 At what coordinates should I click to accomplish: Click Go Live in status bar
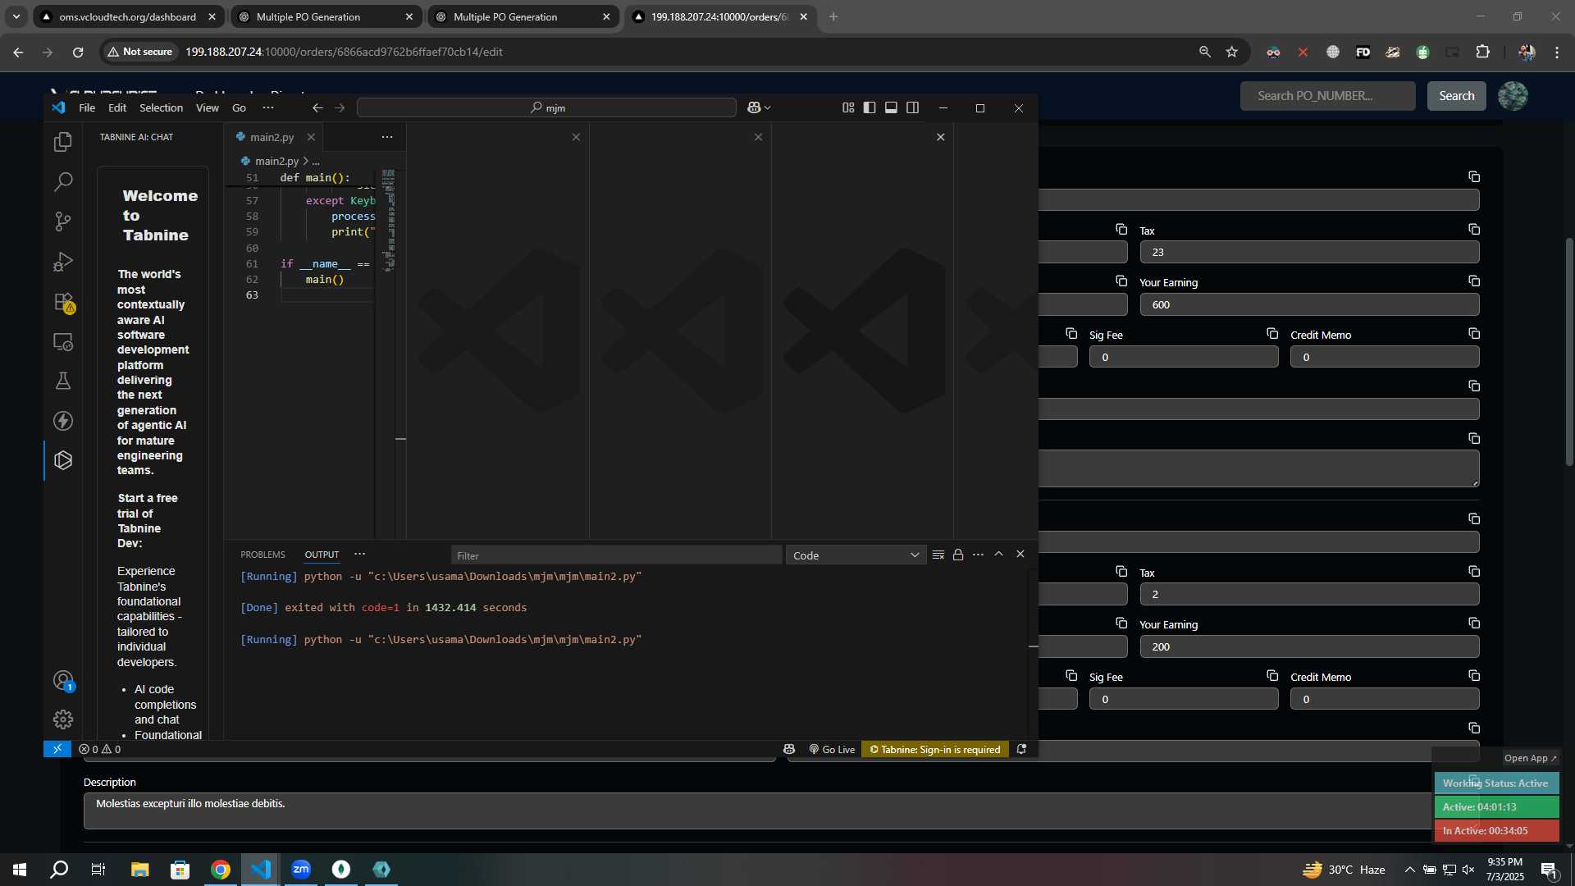tap(832, 749)
